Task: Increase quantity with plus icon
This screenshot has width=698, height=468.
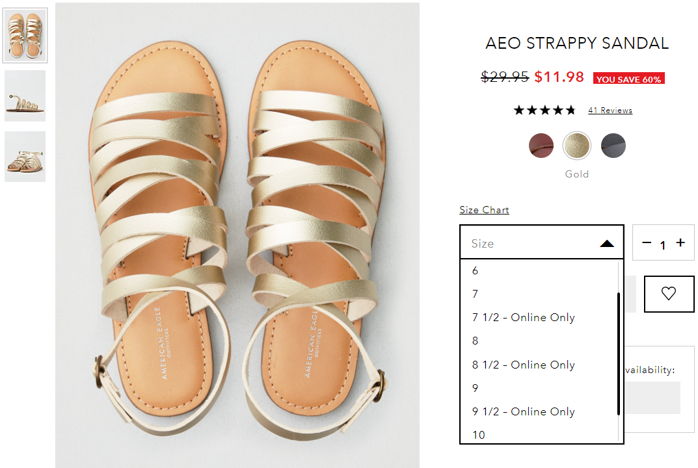Action: click(x=680, y=243)
